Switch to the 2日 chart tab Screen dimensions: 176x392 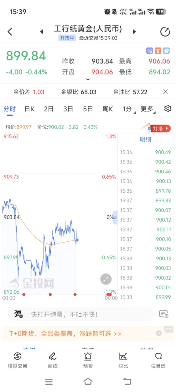click(49, 109)
